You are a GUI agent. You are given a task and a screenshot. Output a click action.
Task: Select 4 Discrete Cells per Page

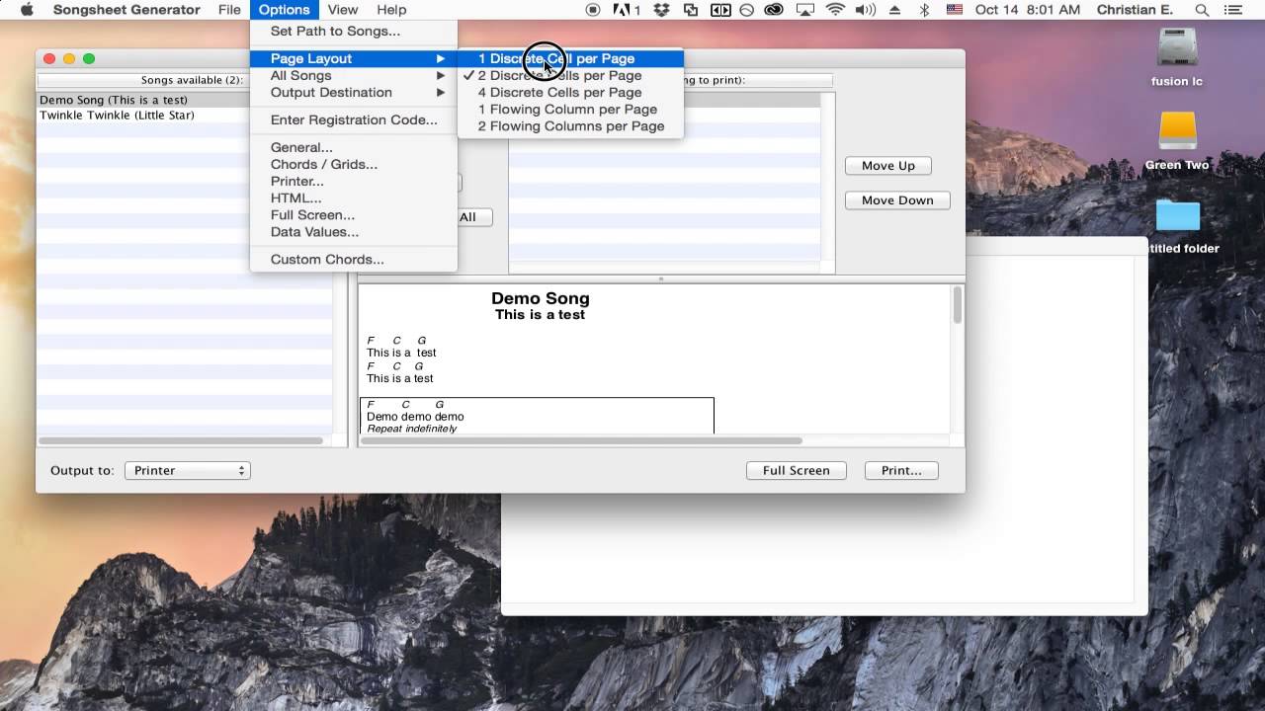(570, 93)
